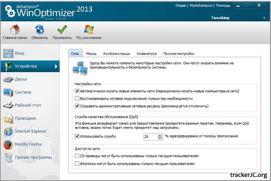
Task: Click the Internet Explorer logo icon
Action: pos(8,132)
